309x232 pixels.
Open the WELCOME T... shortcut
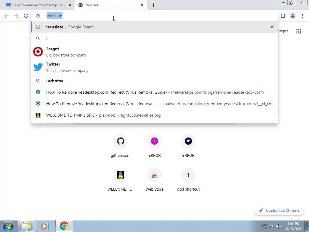(x=121, y=180)
